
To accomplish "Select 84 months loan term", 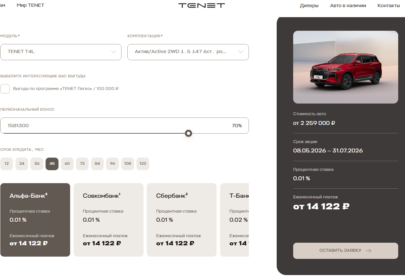I will tap(97, 164).
